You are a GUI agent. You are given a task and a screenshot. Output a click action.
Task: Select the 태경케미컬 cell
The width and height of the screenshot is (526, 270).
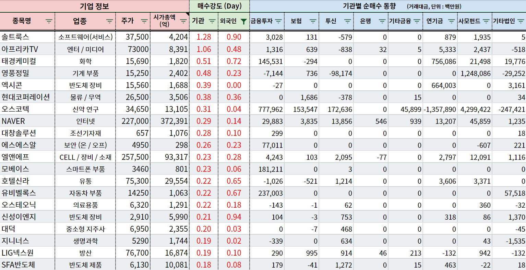click(x=27, y=61)
